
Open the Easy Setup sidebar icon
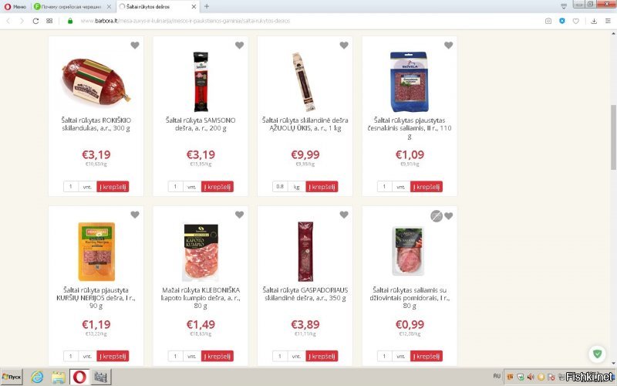608,21
